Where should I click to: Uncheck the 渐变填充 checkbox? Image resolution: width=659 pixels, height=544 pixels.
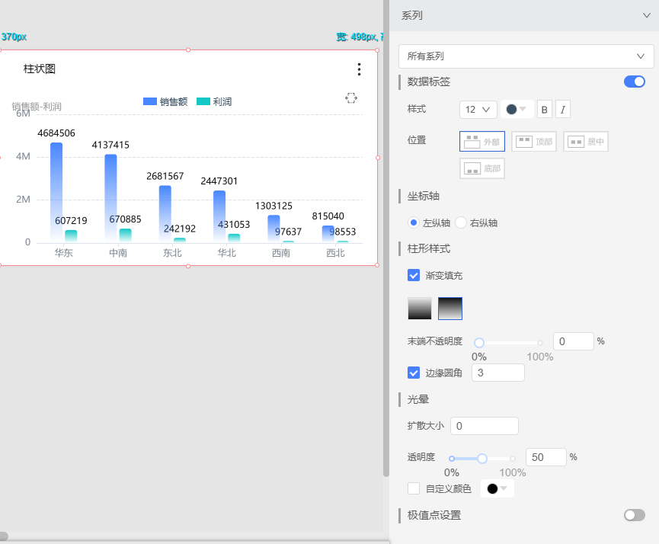414,275
